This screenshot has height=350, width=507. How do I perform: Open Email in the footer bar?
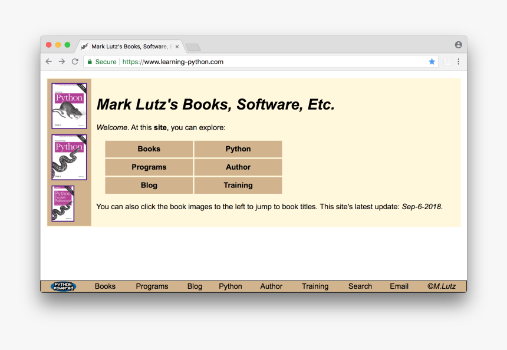pyautogui.click(x=399, y=286)
